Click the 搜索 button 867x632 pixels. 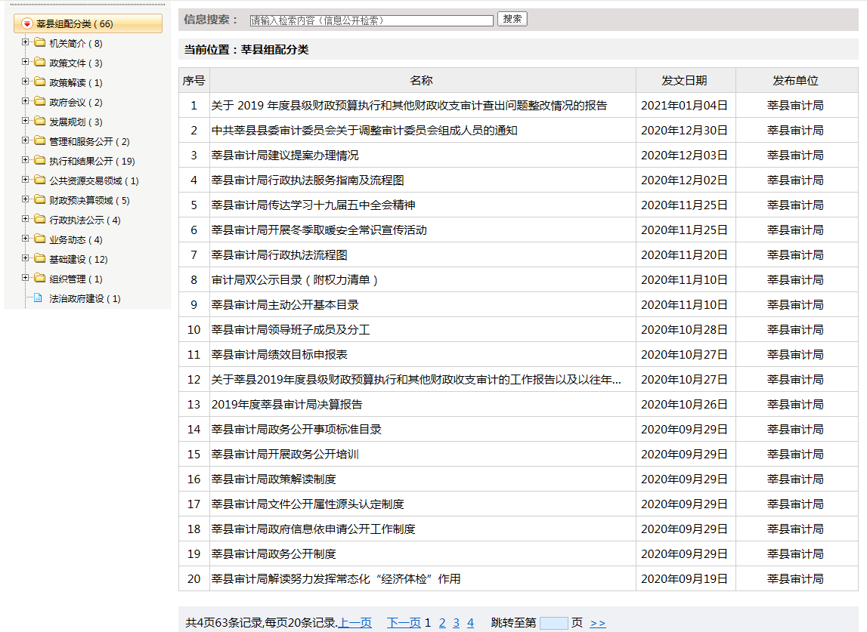(512, 19)
